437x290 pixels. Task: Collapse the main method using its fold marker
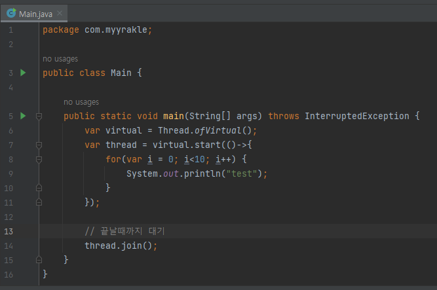tap(39, 116)
